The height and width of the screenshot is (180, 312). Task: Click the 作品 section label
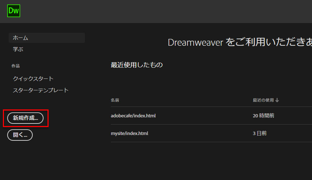click(15, 66)
